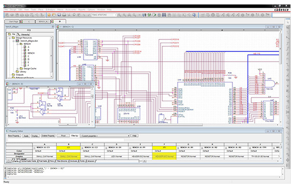The image size is (295, 186).
Task: Click the Zoom Out magnifier icon
Action: click(x=125, y=15)
